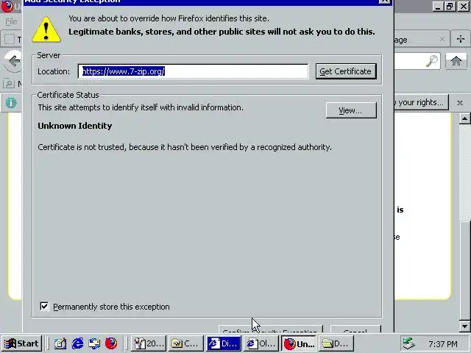Click the 7:37 PM system clock
The height and width of the screenshot is (353, 471).
443,344
